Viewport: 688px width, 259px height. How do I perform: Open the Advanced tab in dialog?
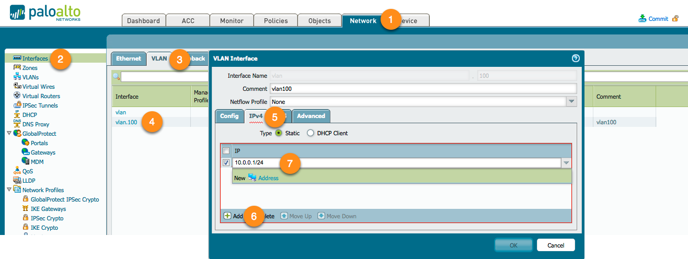click(311, 116)
